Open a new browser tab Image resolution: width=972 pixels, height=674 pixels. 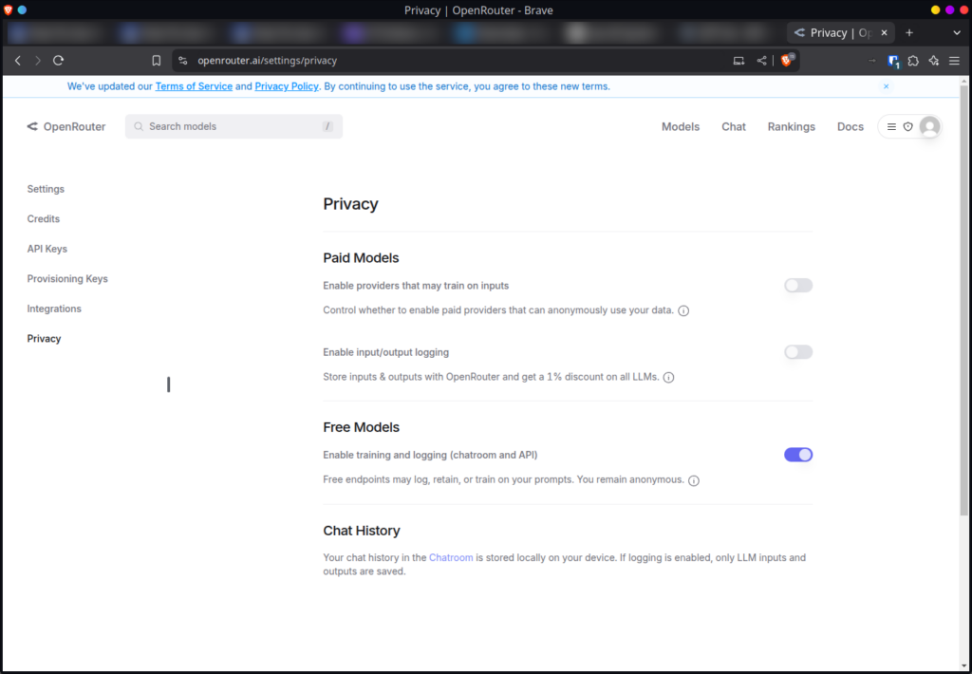(x=909, y=33)
